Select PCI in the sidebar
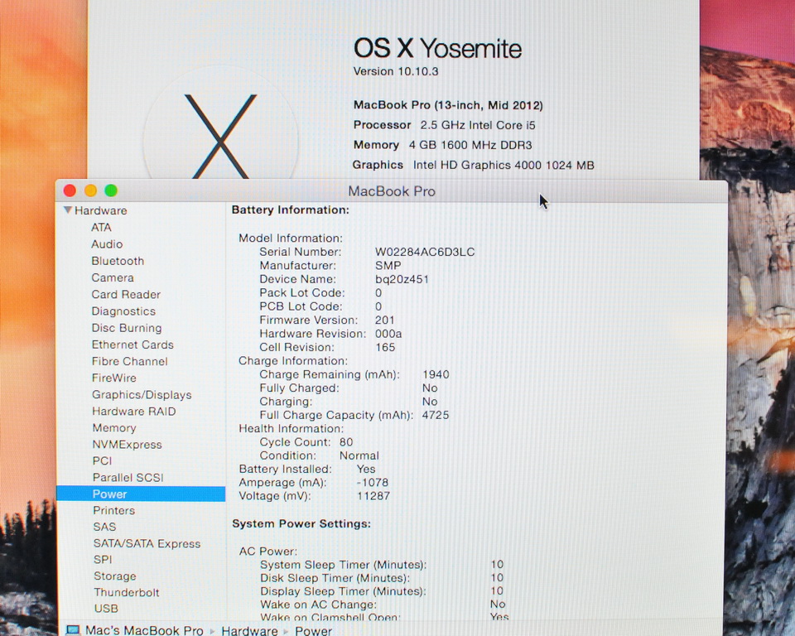The width and height of the screenshot is (795, 636). 102,460
